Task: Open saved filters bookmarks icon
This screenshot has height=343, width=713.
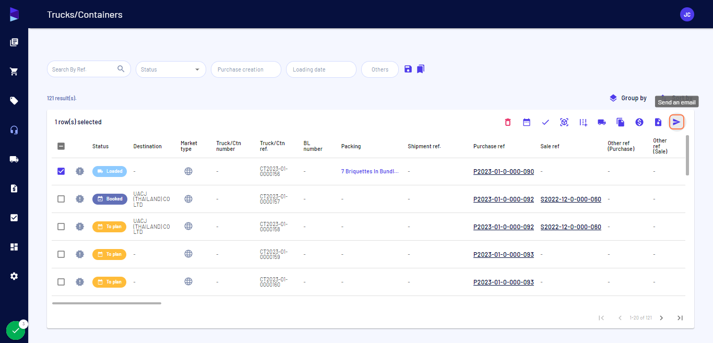Action: (421, 69)
